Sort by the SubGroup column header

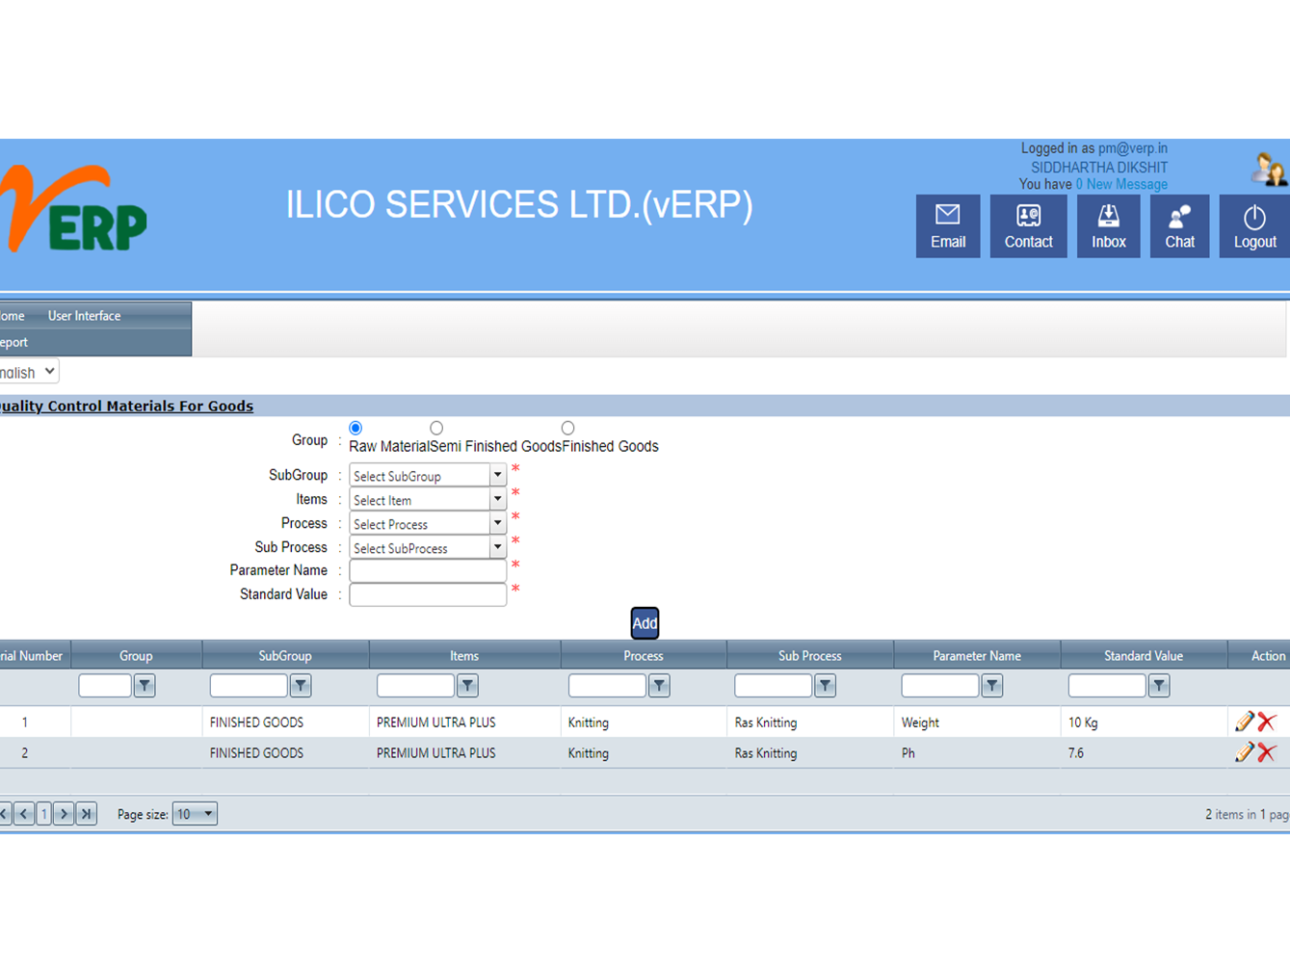(x=285, y=656)
